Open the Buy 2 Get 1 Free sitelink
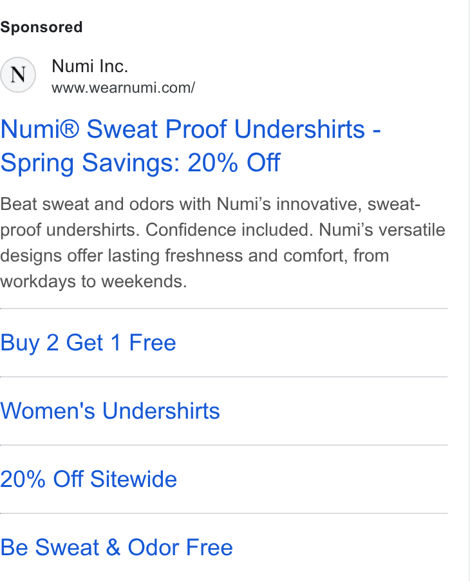The height and width of the screenshot is (581, 470). click(x=88, y=343)
